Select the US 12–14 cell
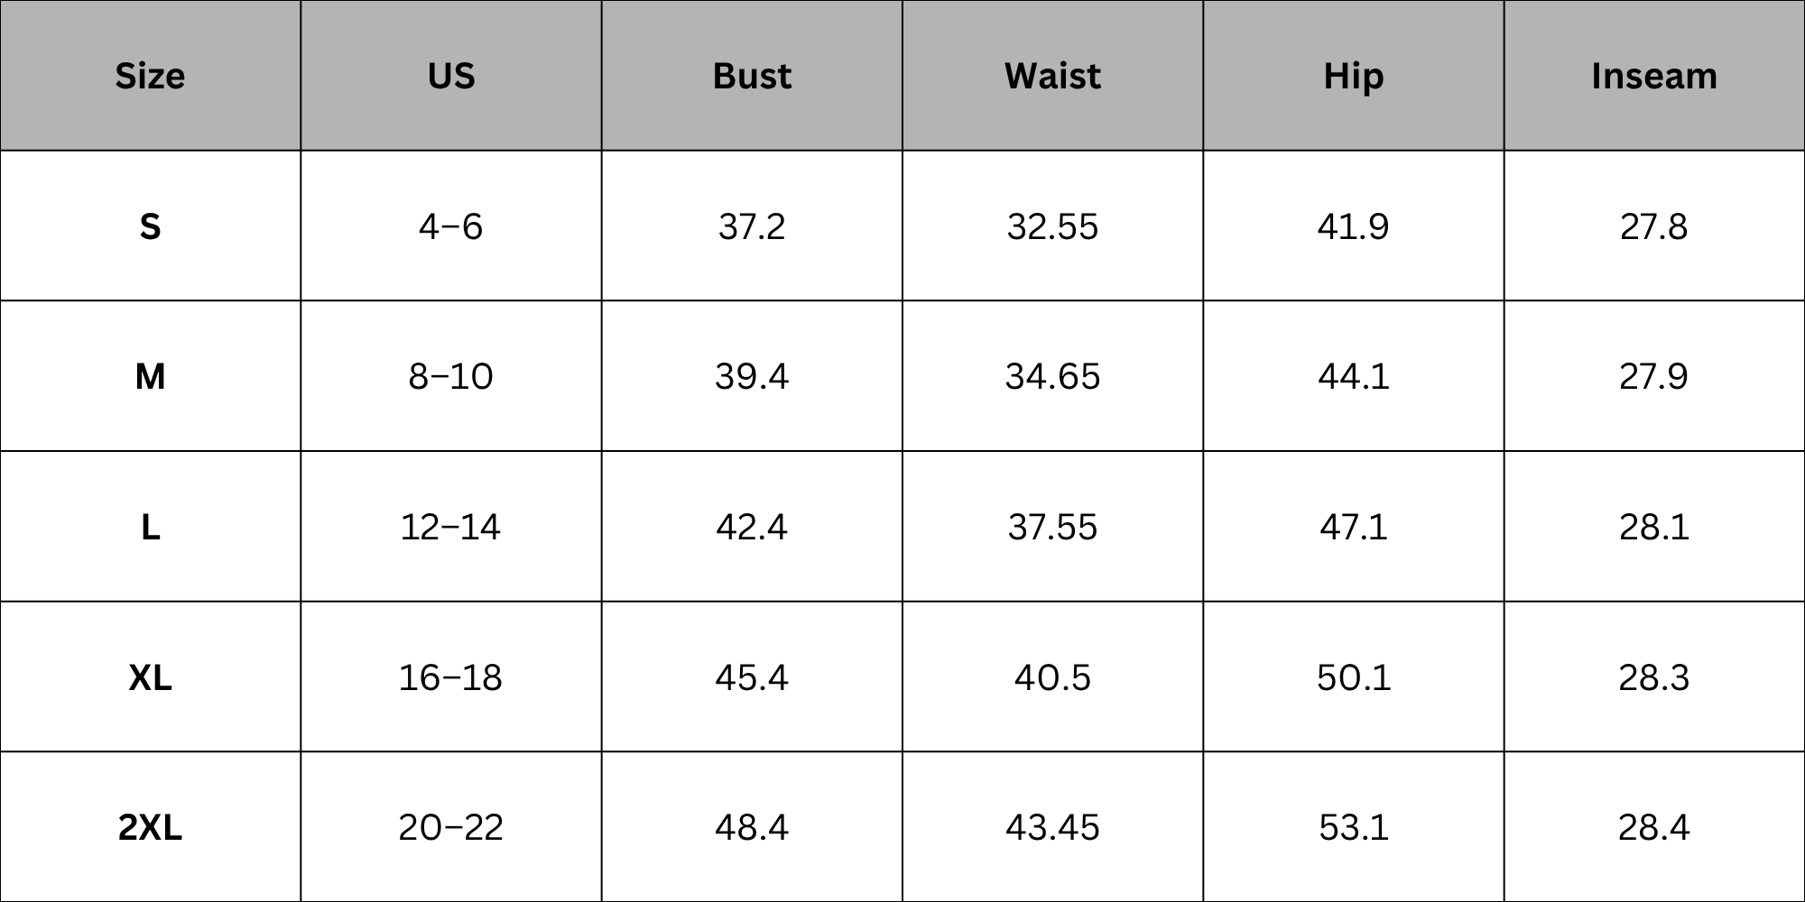1805x902 pixels. [x=451, y=526]
